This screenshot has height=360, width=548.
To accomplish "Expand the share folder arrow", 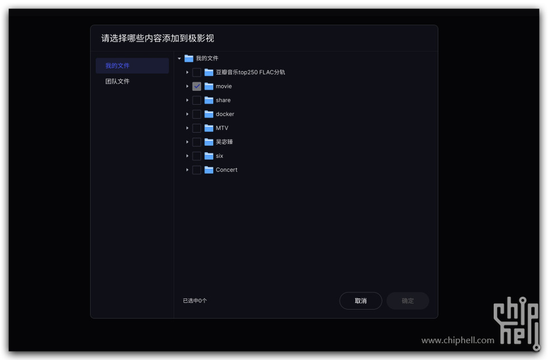I will (x=188, y=100).
